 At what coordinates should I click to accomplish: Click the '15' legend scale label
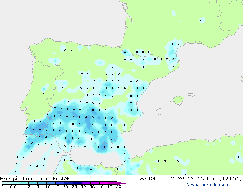click(57, 186)
